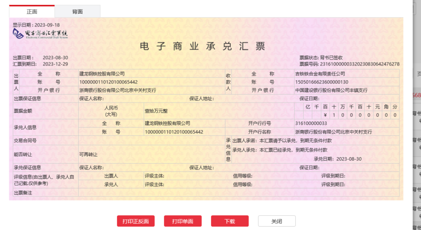Switch to the 正面 tab
421x230 pixels.
[32, 12]
